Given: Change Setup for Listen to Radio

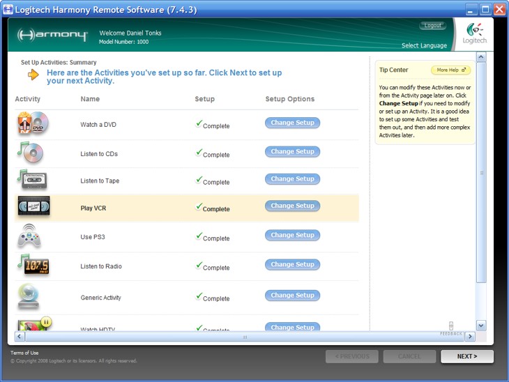Looking at the screenshot, I should click(292, 264).
